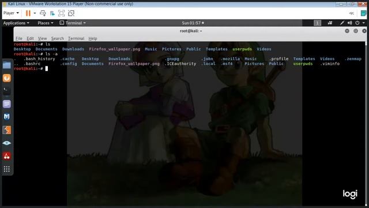
Task: Open the Player dropdown menu
Action: click(x=11, y=13)
